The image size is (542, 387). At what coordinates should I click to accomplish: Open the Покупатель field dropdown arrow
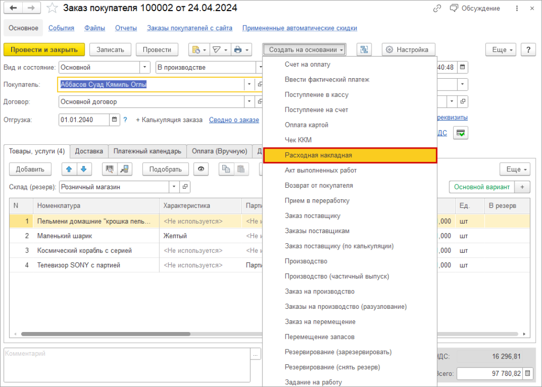249,85
